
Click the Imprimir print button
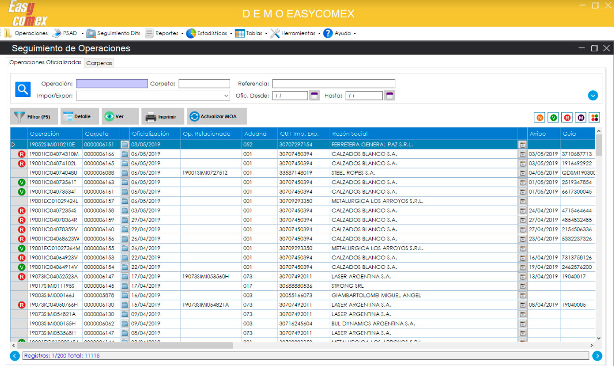click(x=163, y=116)
